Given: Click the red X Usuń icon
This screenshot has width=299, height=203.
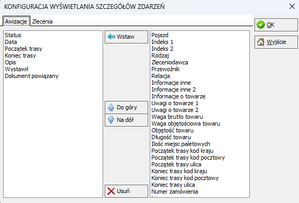Looking at the screenshot, I should 111,191.
